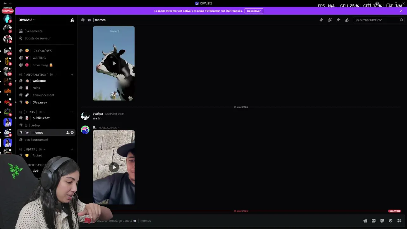Join the locked Streaming voice channel
407x229 pixels.
pos(46,65)
